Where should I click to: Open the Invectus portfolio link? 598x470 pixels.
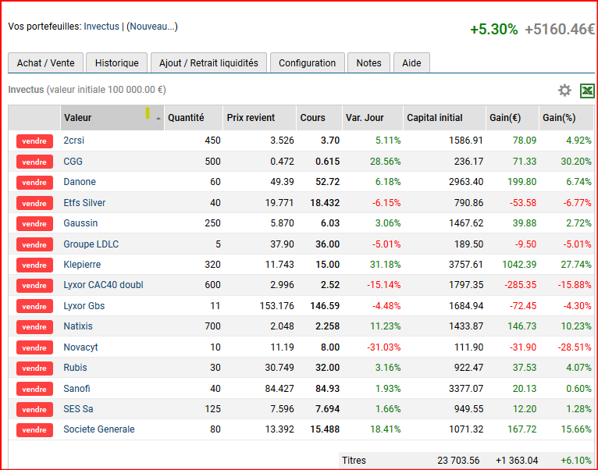[x=101, y=27]
